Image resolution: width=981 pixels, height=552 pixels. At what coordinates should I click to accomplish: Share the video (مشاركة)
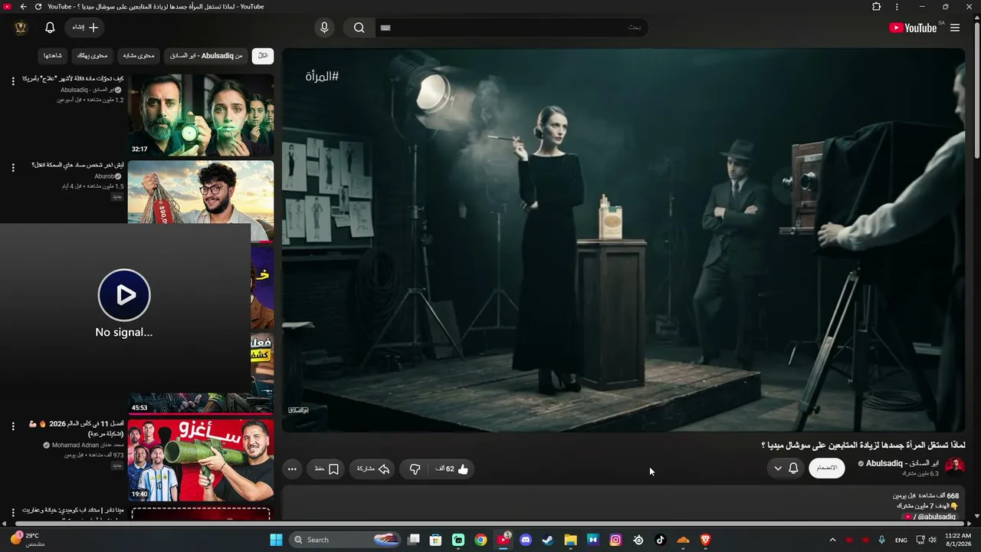click(373, 469)
